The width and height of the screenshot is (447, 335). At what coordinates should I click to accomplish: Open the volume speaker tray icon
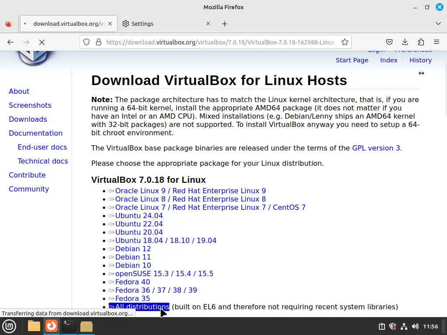pos(415,326)
